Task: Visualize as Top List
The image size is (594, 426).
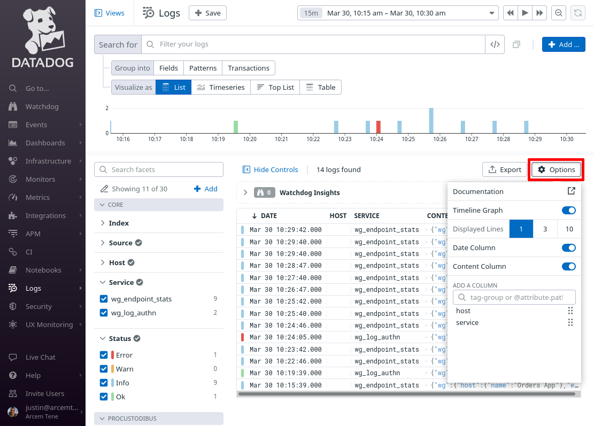Action: (x=275, y=87)
